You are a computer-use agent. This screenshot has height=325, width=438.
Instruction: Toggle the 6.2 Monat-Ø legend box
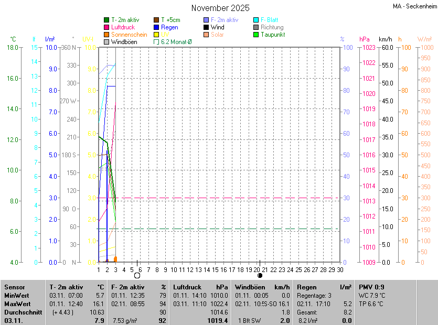click(156, 42)
